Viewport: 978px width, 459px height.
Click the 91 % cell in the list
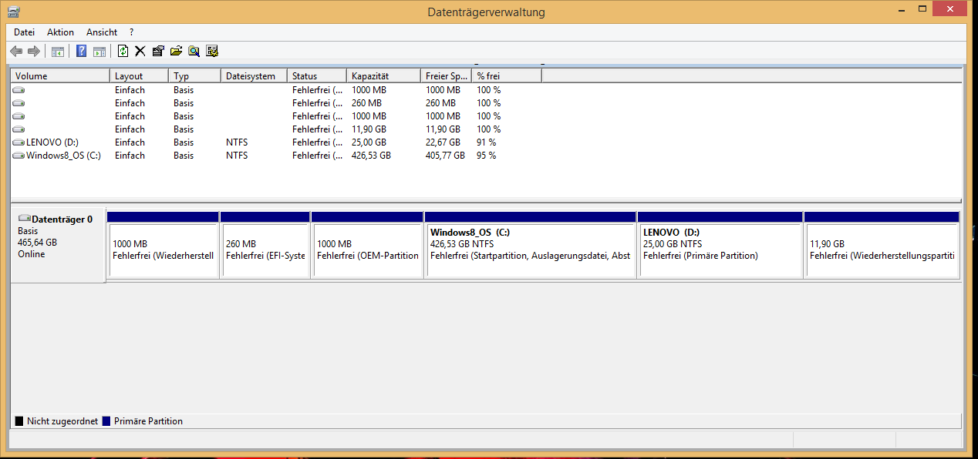486,142
